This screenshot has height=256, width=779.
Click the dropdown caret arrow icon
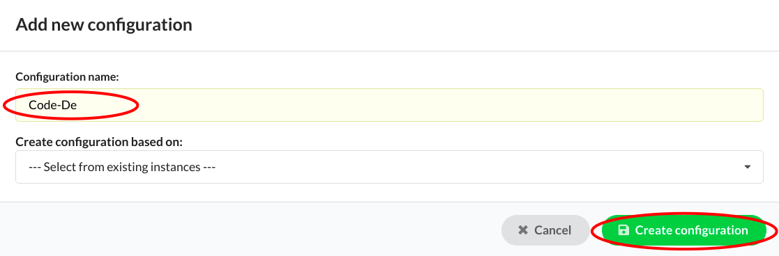(747, 168)
